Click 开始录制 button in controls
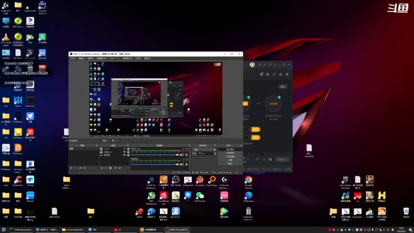The image size is (414, 233). (x=230, y=153)
